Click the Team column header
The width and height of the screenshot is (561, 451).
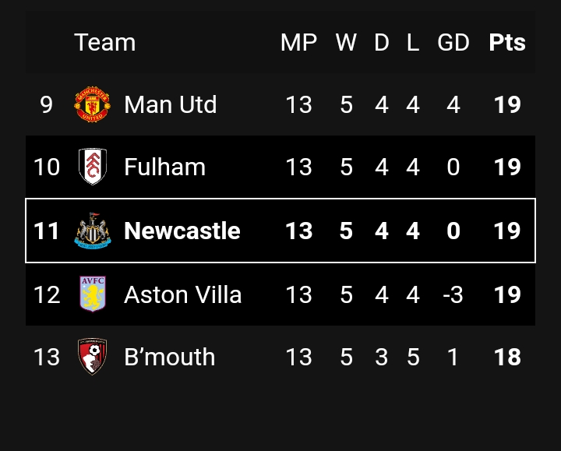[105, 43]
